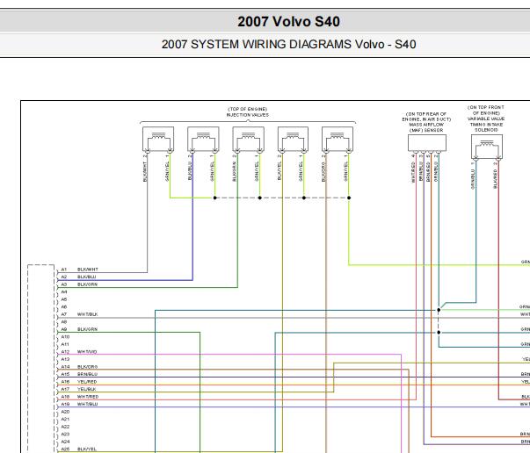Viewport: 530px width, 453px height.
Task: Select the Mass Airflow (MAF) Sensor label
Action: point(426,122)
